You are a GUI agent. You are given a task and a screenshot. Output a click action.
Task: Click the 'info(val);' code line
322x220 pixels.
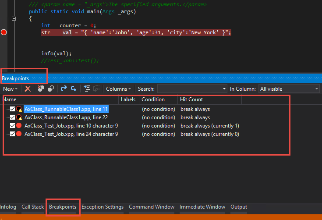click(x=56, y=53)
